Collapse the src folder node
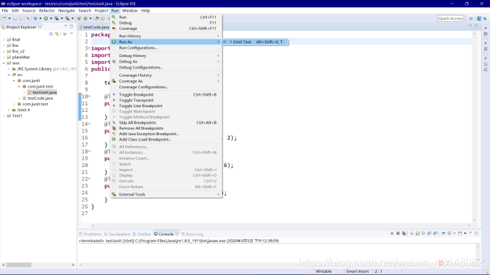Viewport: 490px width, 275px height. pos(9,75)
